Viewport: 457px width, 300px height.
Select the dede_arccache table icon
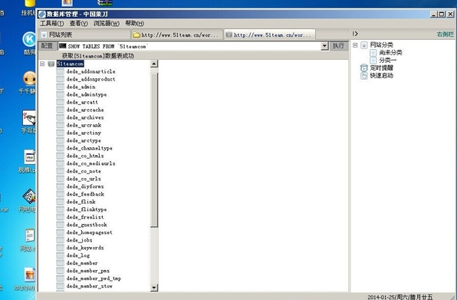[61, 110]
